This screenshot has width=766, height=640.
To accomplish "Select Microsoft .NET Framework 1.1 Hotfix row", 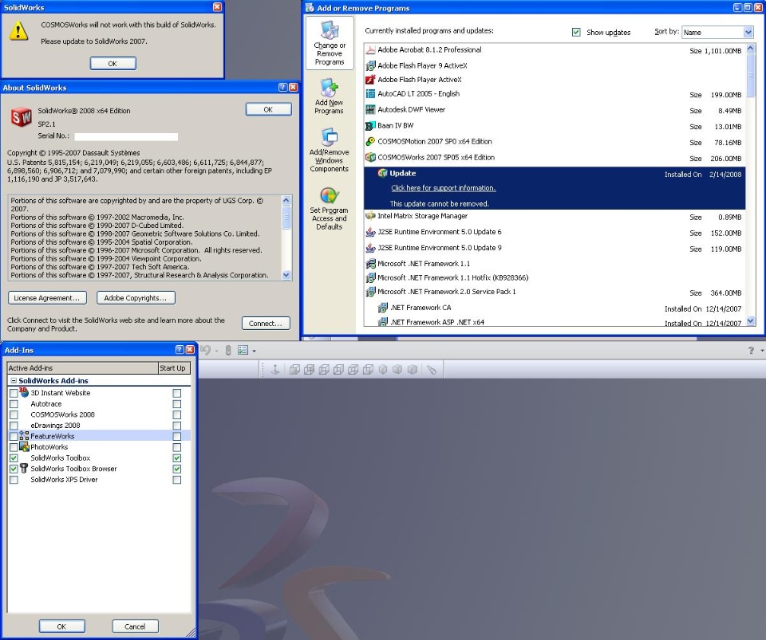I will (x=555, y=277).
